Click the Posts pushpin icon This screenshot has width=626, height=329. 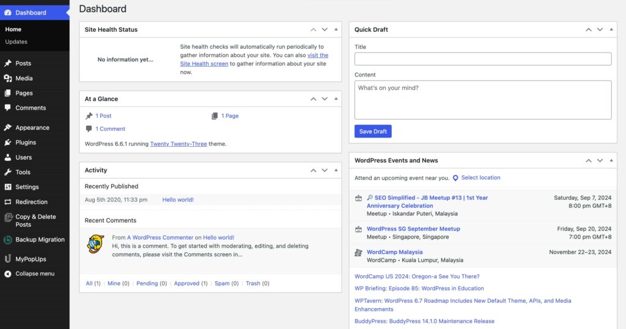pos(7,63)
